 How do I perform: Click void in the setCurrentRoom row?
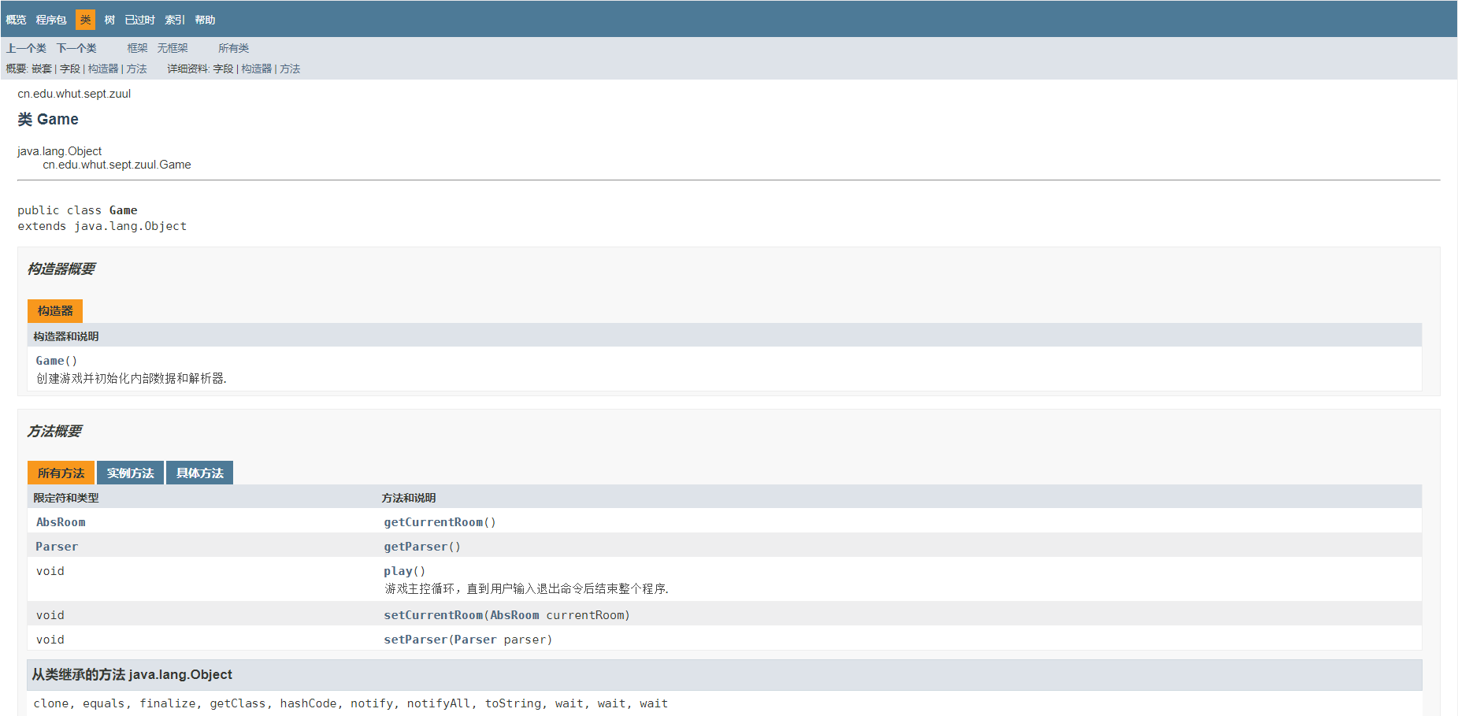(x=50, y=615)
